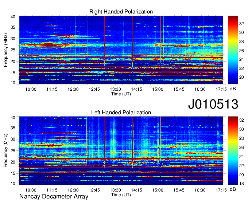Click the 12:45 time tick on upper plot
This screenshot has width=248, height=201.
click(94, 89)
